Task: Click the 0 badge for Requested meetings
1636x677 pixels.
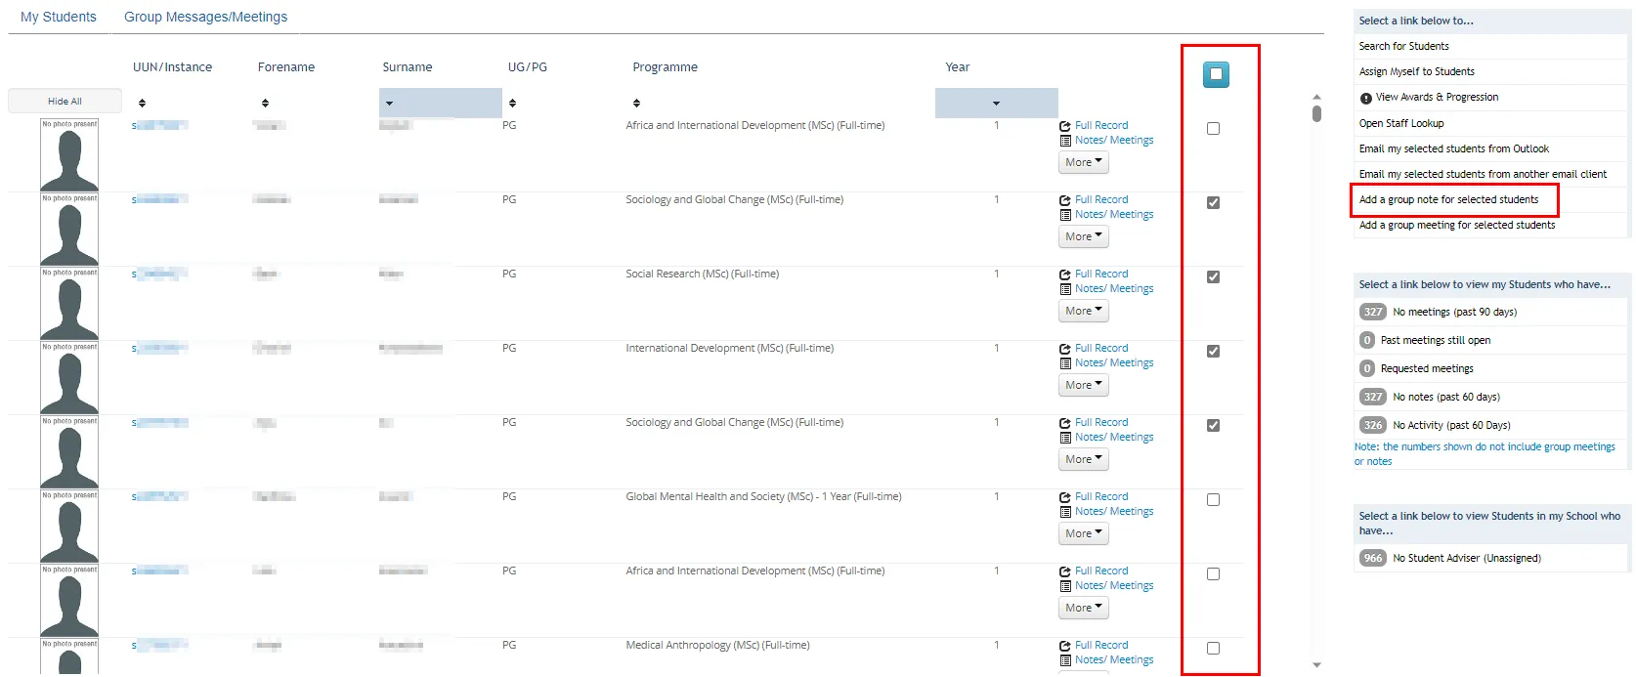Action: click(x=1367, y=368)
